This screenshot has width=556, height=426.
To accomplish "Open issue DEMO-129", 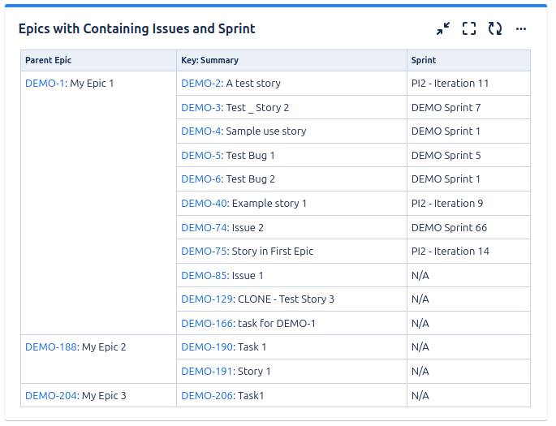I will click(x=207, y=299).
